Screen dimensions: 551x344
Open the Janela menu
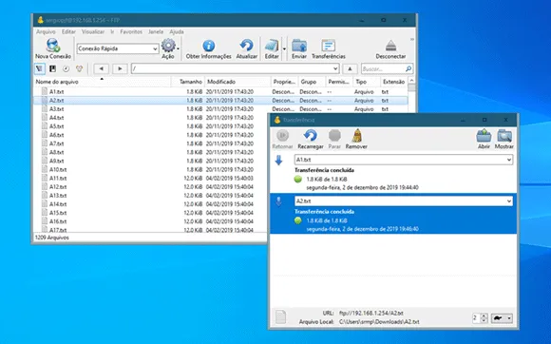(156, 31)
